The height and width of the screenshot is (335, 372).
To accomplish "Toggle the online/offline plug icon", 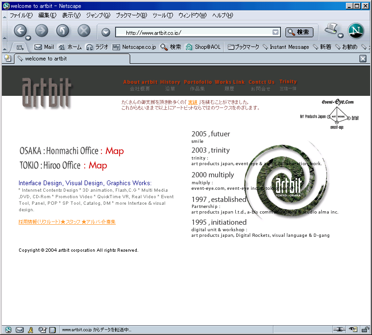I will [339, 329].
